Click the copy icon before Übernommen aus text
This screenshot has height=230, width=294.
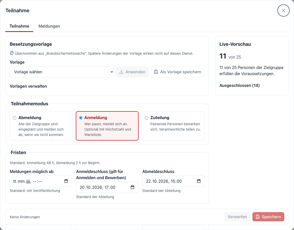pos(12,53)
